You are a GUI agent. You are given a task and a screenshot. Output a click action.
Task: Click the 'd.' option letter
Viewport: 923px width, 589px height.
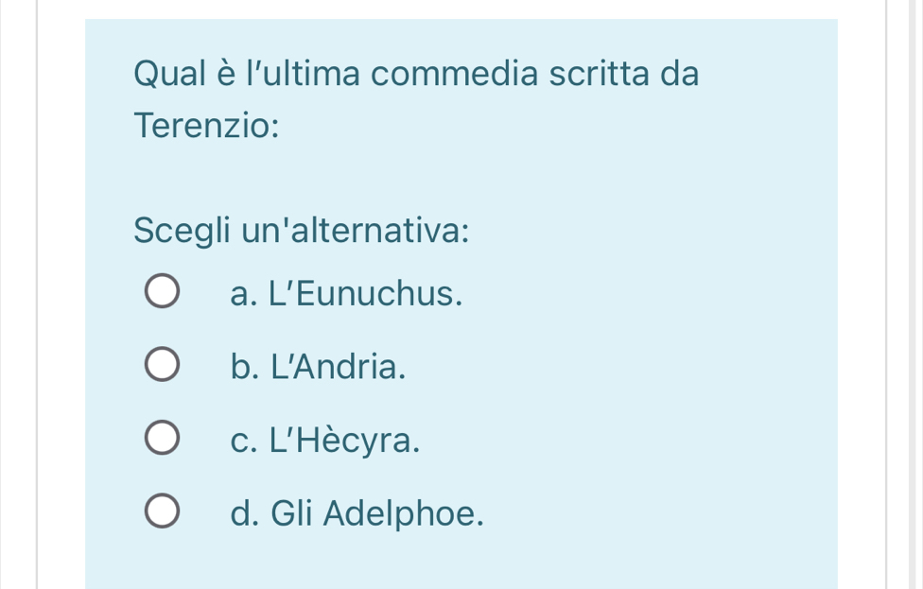pos(244,513)
